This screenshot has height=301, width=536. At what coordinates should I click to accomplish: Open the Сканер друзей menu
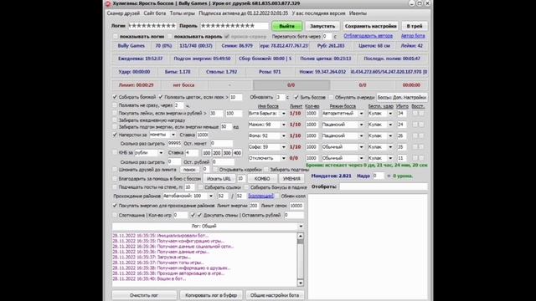pyautogui.click(x=123, y=13)
